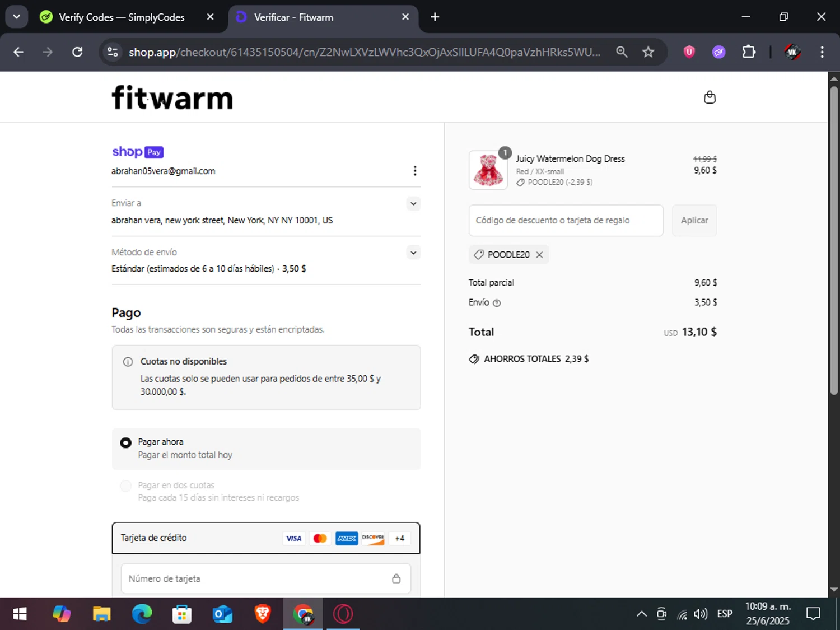Open Microsoft Edge from taskbar
This screenshot has width=840, height=630.
(142, 614)
